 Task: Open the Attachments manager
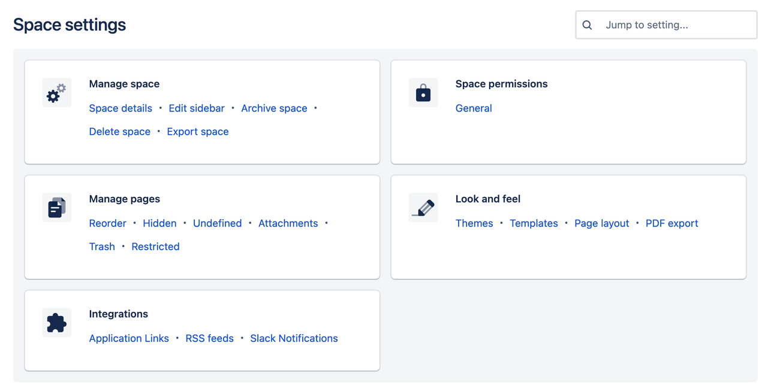(288, 223)
